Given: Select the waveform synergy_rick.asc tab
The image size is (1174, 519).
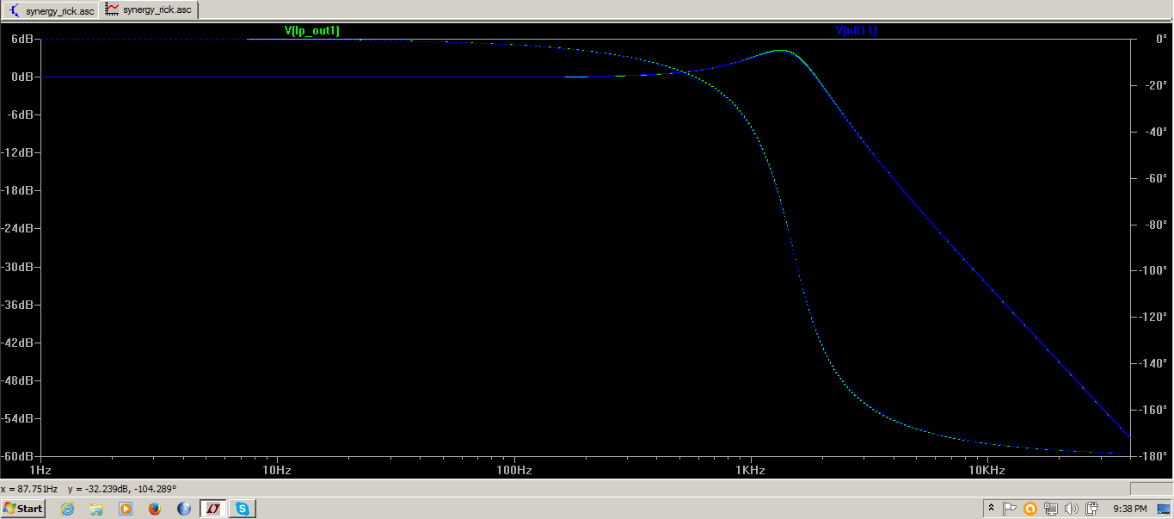Looking at the screenshot, I should [x=150, y=9].
